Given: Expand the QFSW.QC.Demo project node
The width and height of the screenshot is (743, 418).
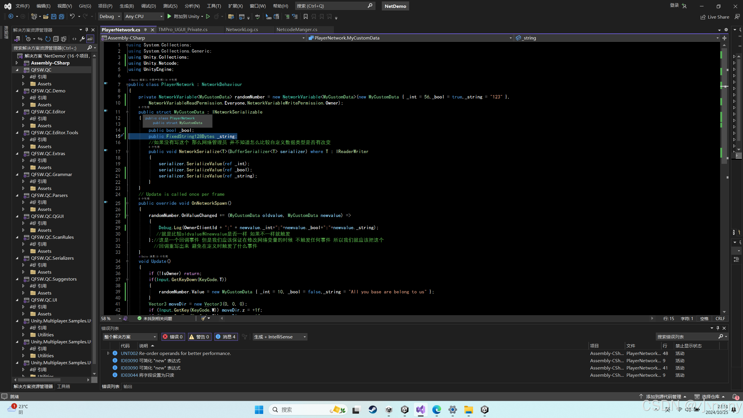Looking at the screenshot, I should click(17, 91).
